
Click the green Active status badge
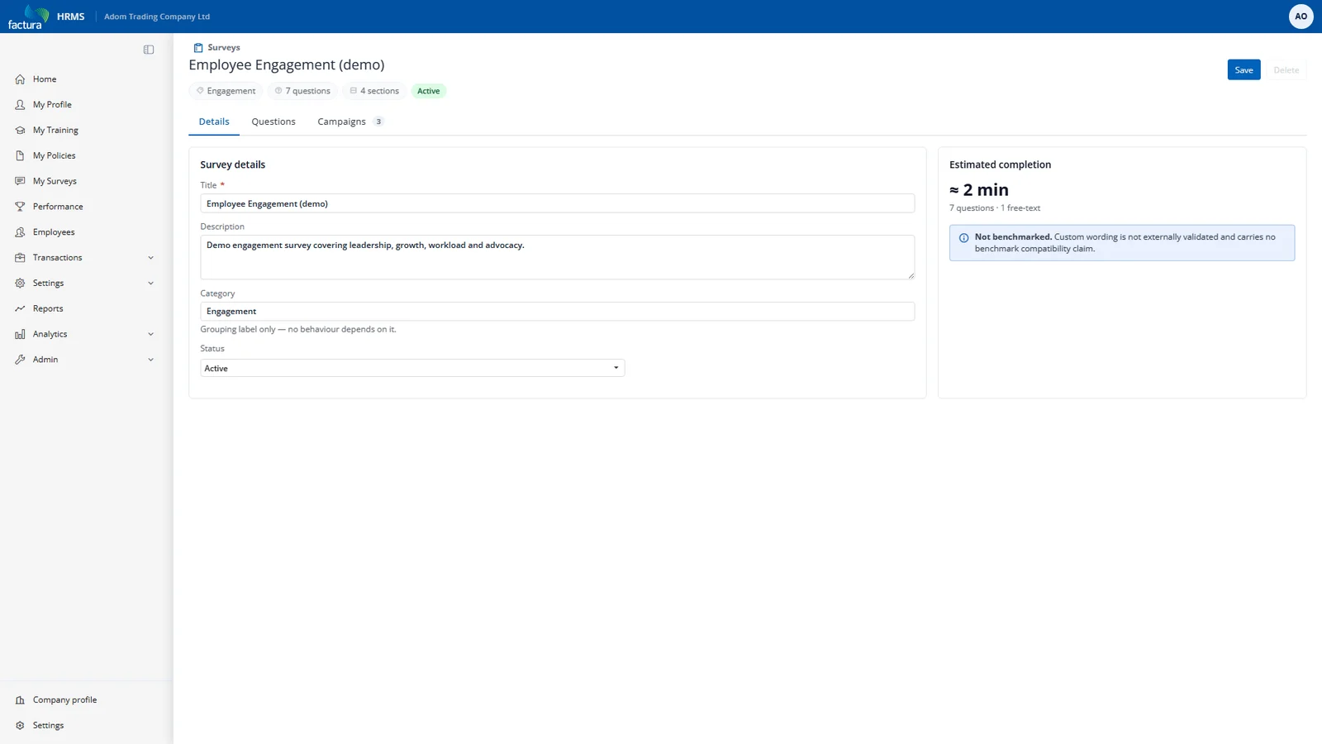pyautogui.click(x=428, y=91)
